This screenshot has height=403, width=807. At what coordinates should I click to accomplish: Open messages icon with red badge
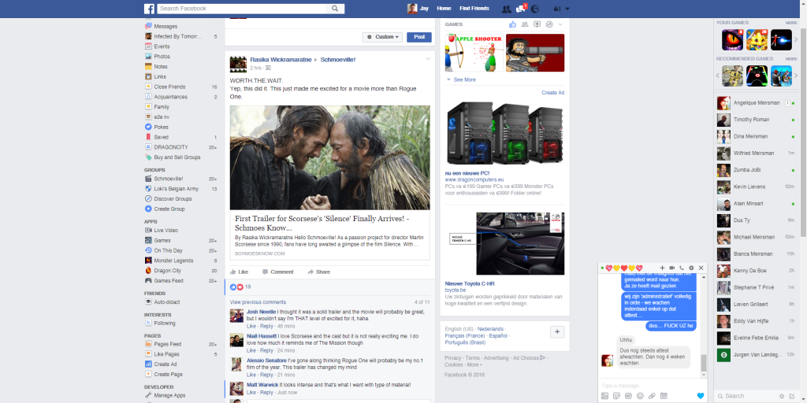pyautogui.click(x=520, y=9)
